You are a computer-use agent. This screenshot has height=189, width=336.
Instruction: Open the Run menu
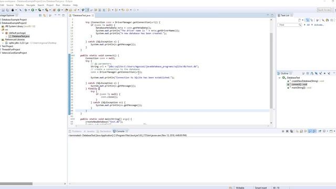(x=58, y=5)
